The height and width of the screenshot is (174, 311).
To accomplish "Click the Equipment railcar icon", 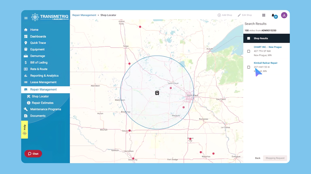I will (26, 49).
